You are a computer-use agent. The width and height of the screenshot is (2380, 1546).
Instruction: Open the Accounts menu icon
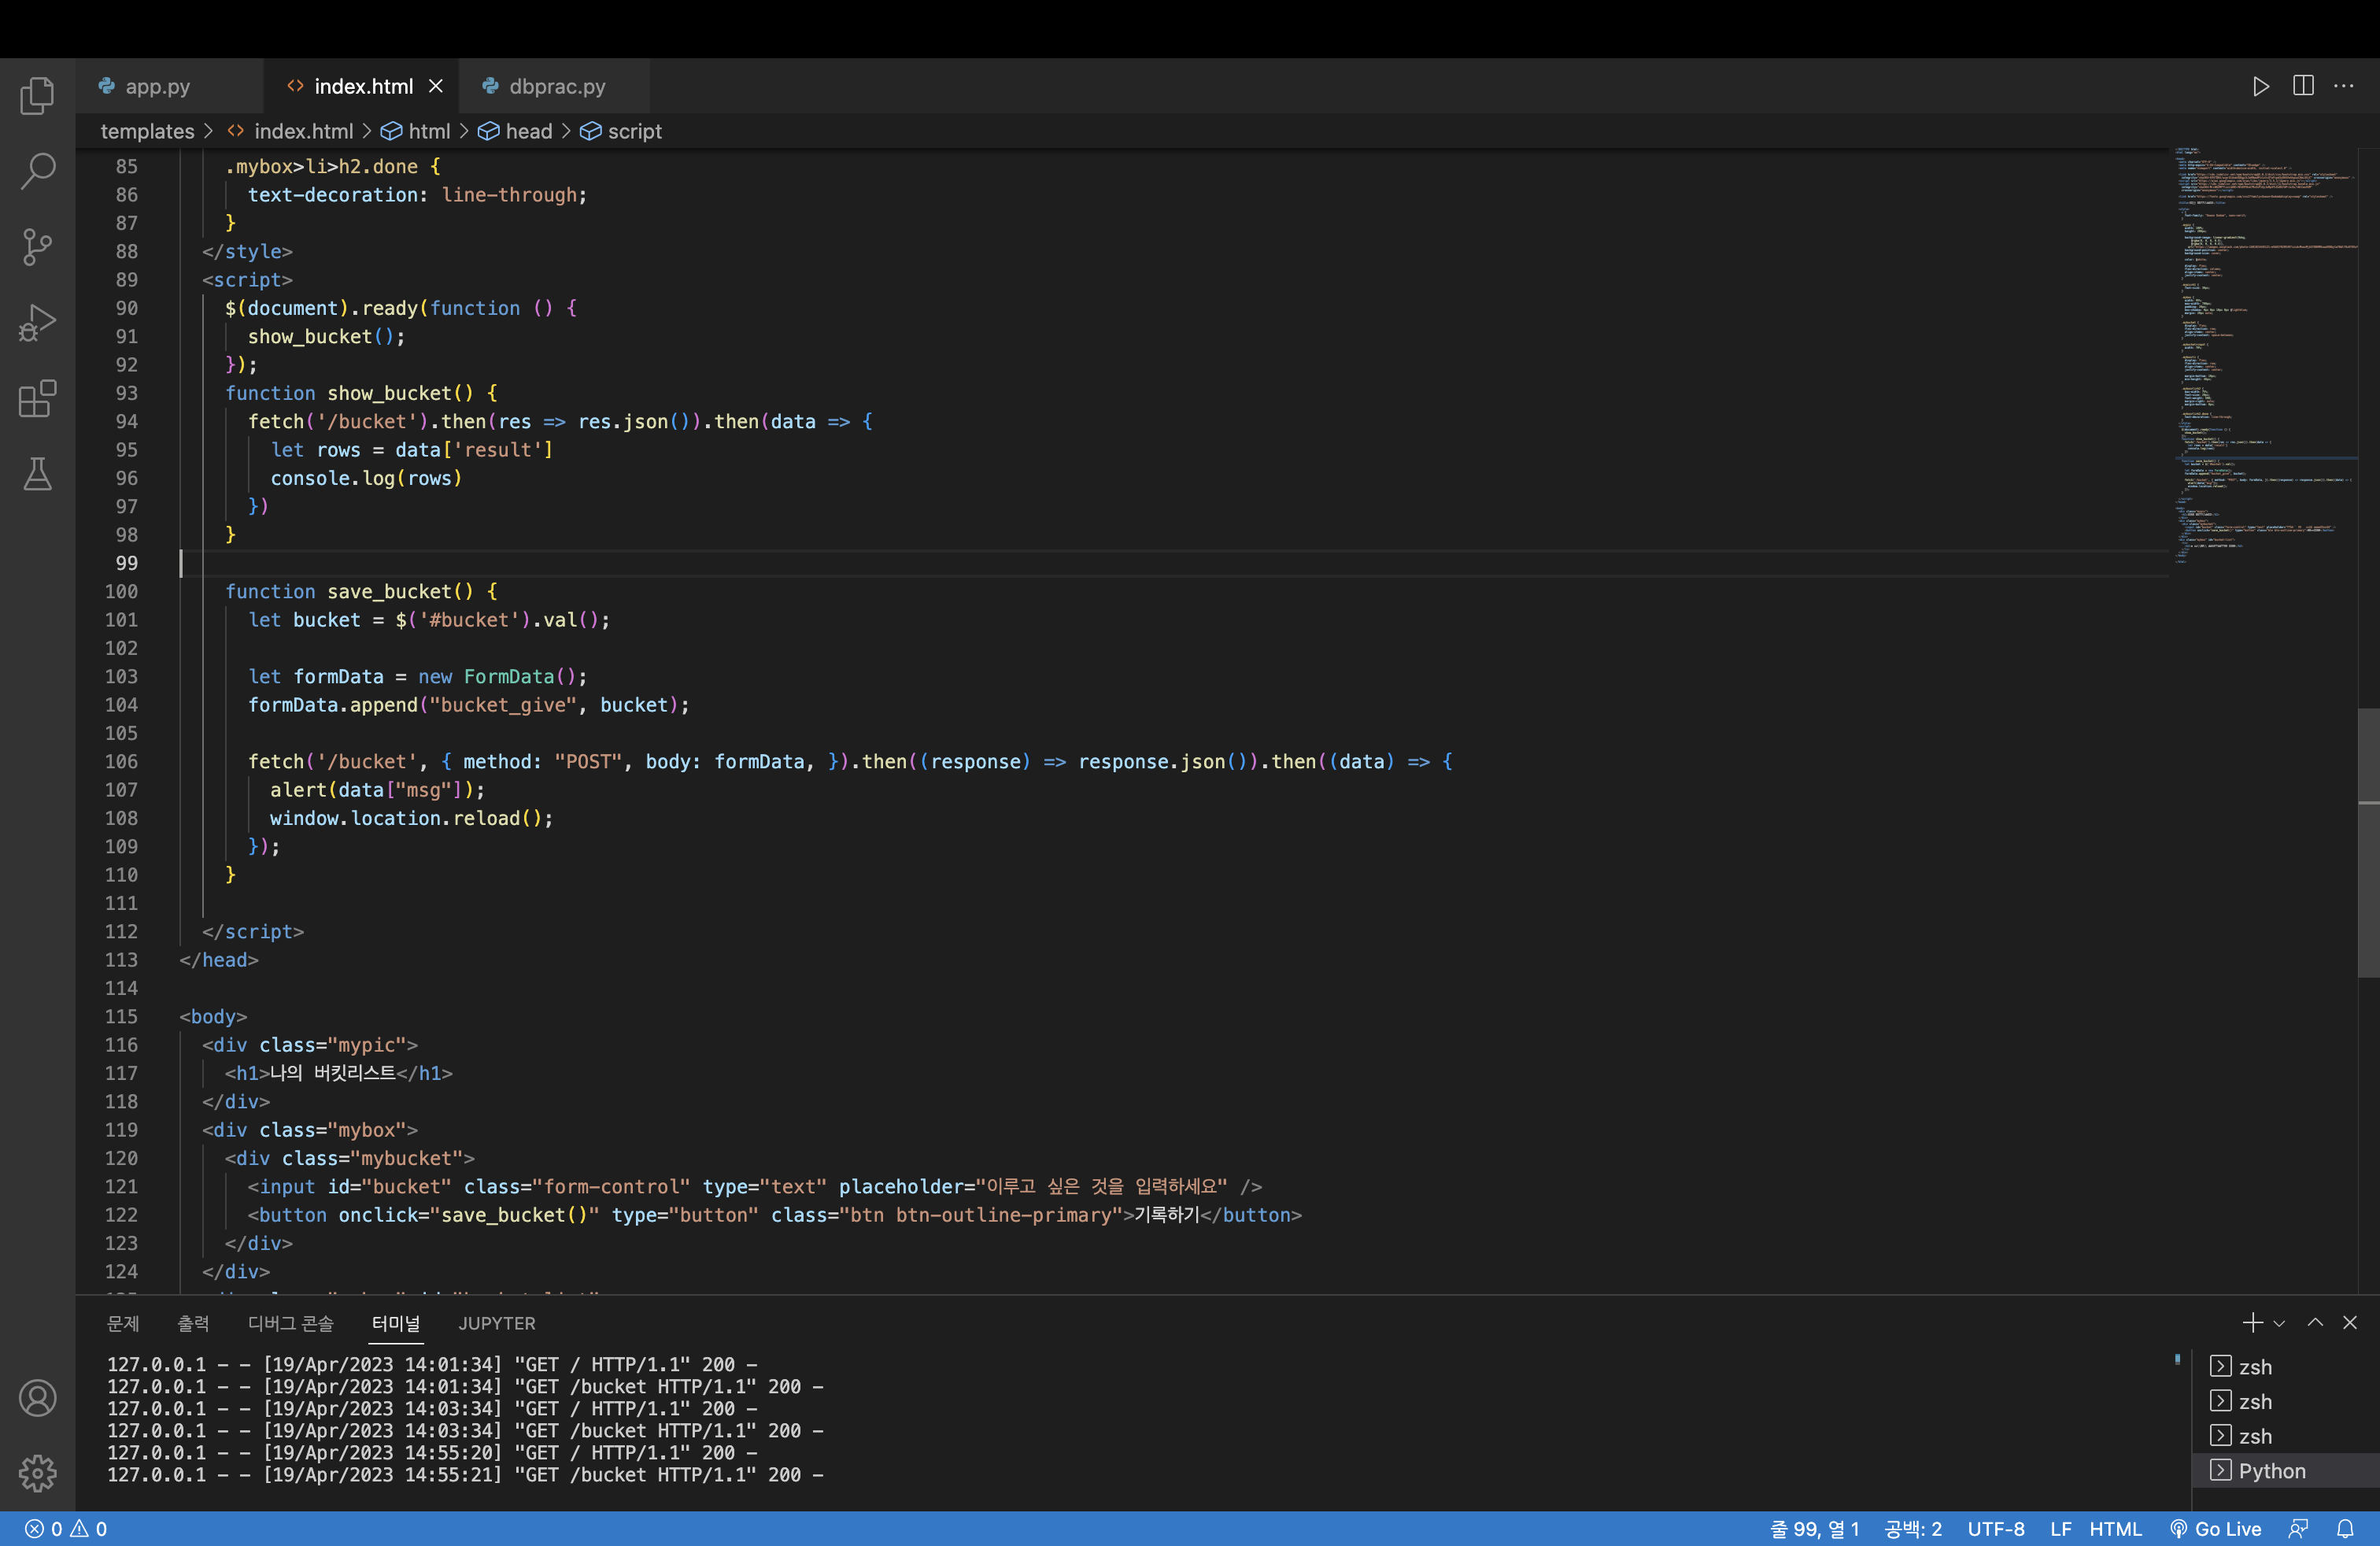(x=38, y=1398)
